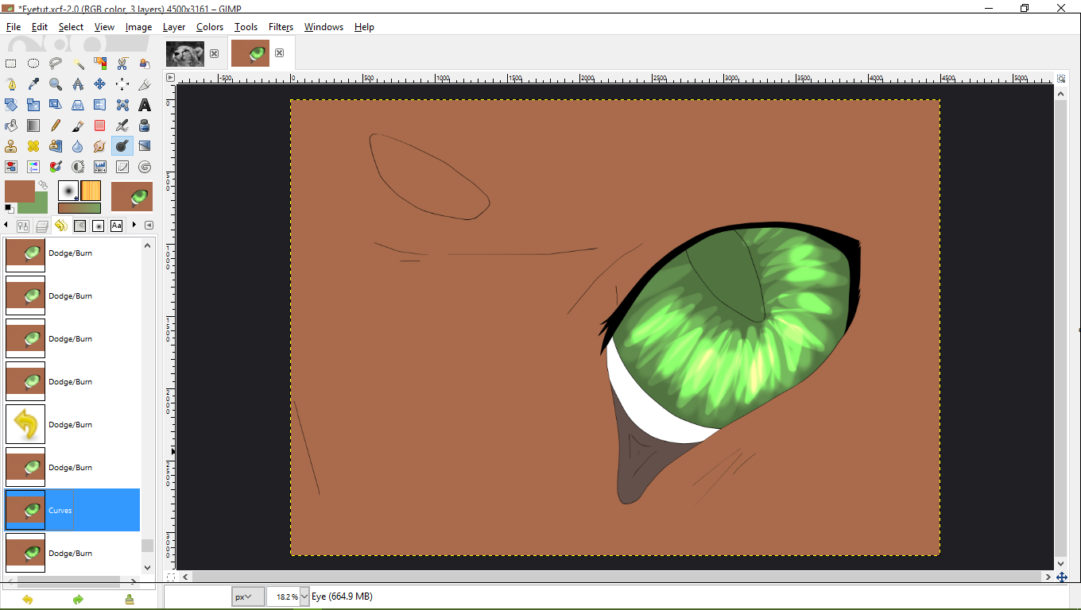Image resolution: width=1081 pixels, height=610 pixels.
Task: Click the active Dodge/Burn tool icon
Action: point(122,146)
